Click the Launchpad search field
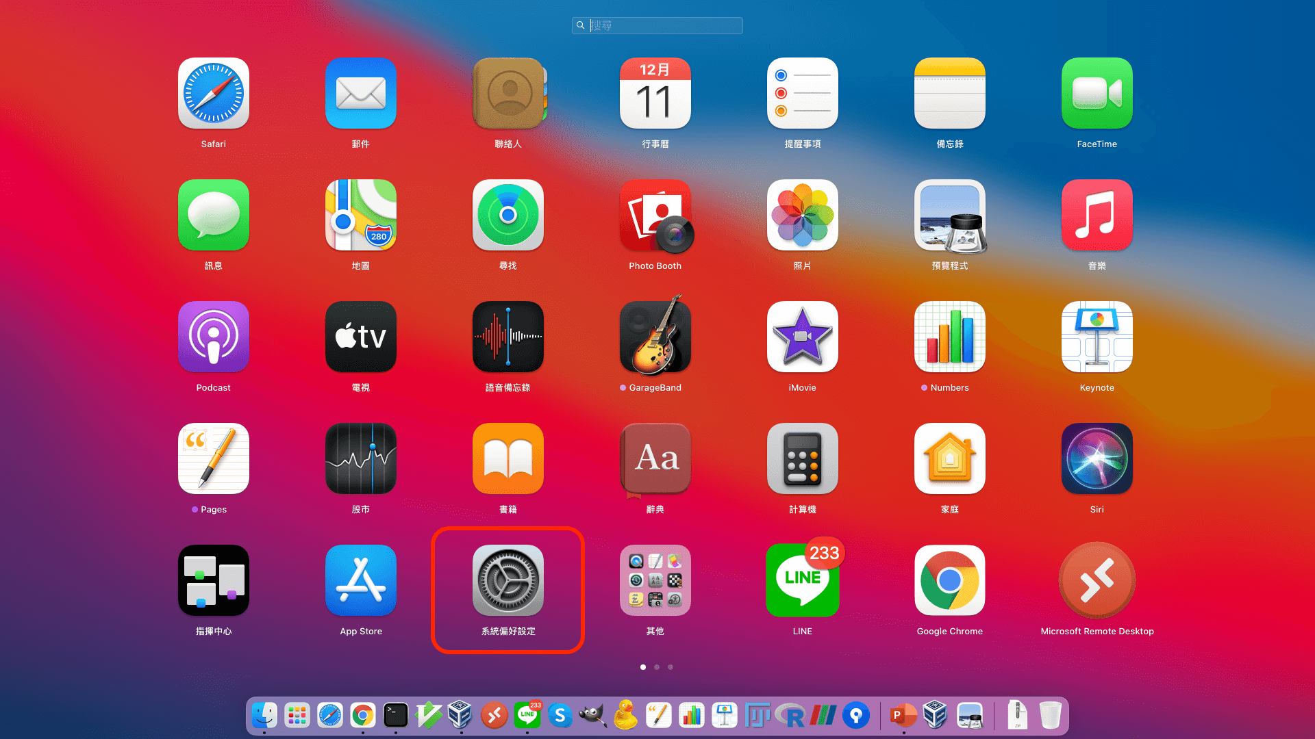The height and width of the screenshot is (739, 1315). click(x=657, y=25)
